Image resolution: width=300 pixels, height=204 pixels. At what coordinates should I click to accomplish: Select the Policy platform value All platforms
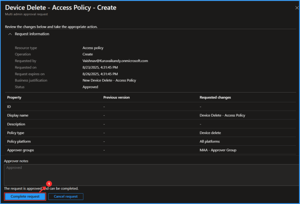point(210,142)
